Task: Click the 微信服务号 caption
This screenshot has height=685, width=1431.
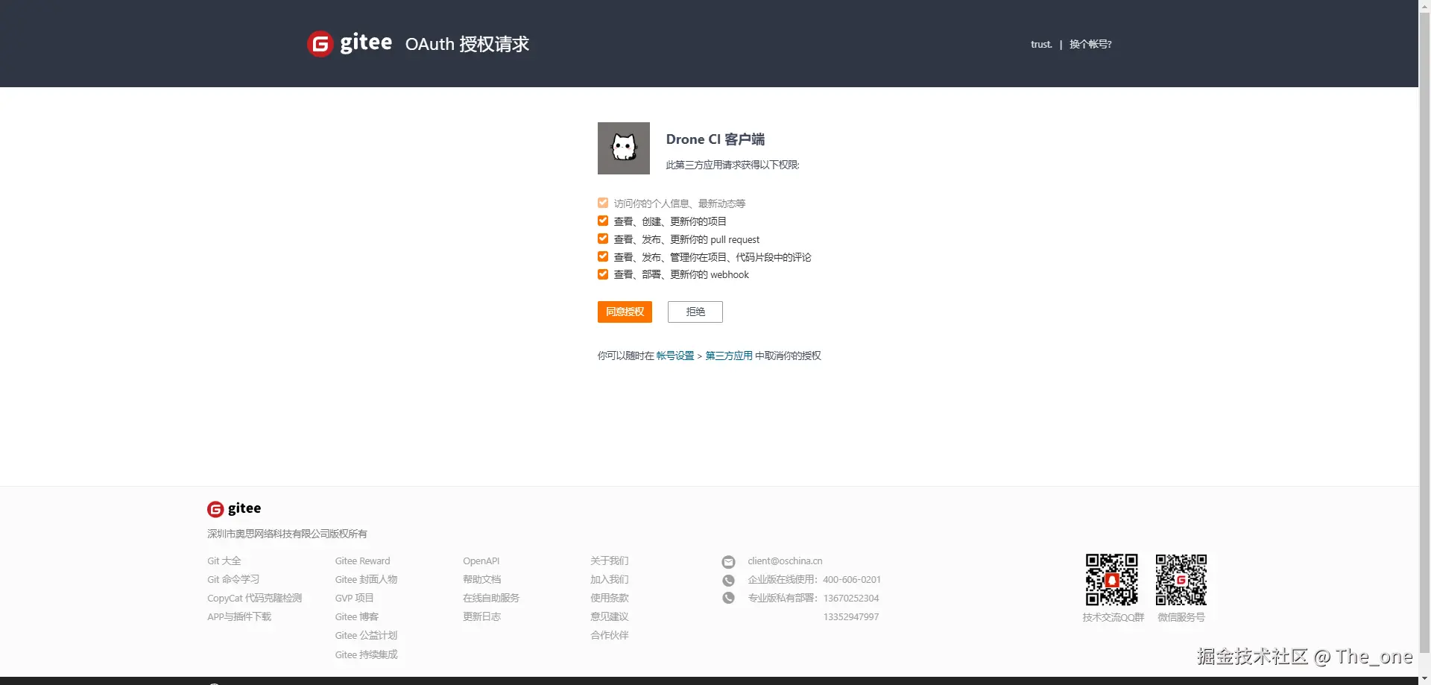Action: (x=1181, y=617)
